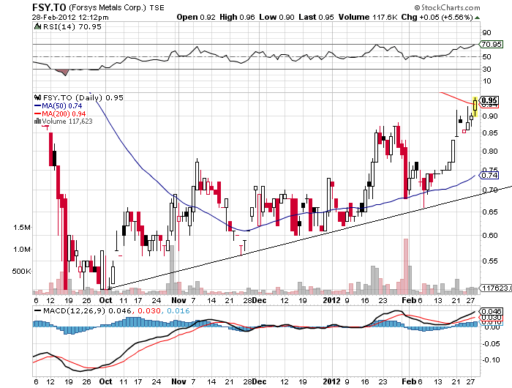Click the RSI 30 level label
512x388 pixels.
(x=487, y=69)
